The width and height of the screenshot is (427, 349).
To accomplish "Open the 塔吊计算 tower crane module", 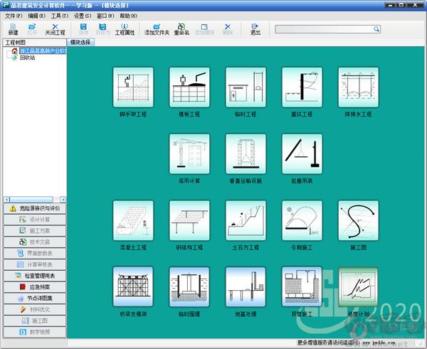I will pos(189,154).
